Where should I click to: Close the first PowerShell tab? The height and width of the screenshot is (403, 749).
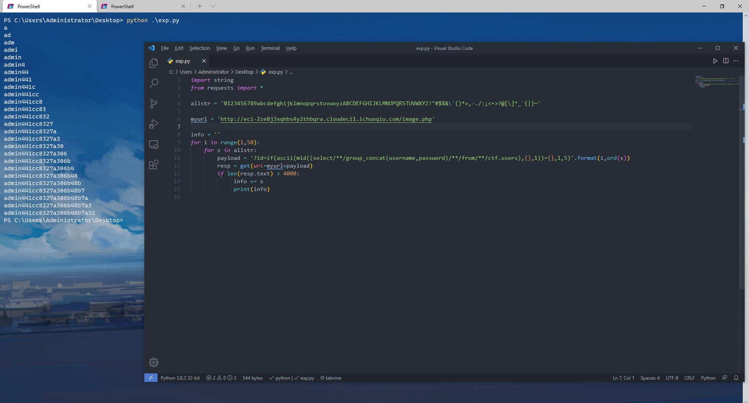click(90, 6)
